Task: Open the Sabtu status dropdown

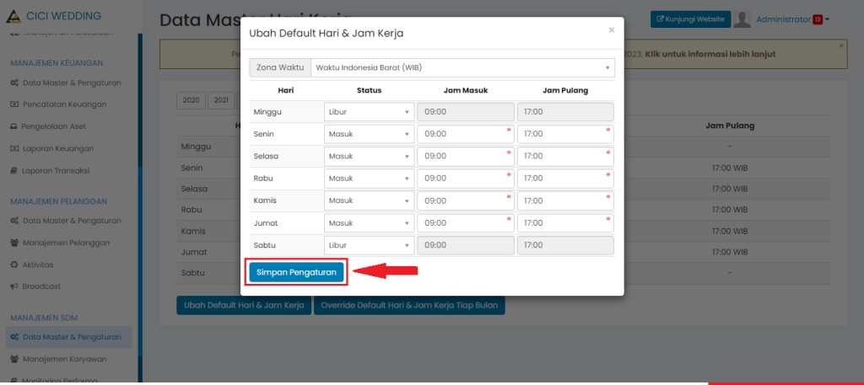Action: click(369, 245)
